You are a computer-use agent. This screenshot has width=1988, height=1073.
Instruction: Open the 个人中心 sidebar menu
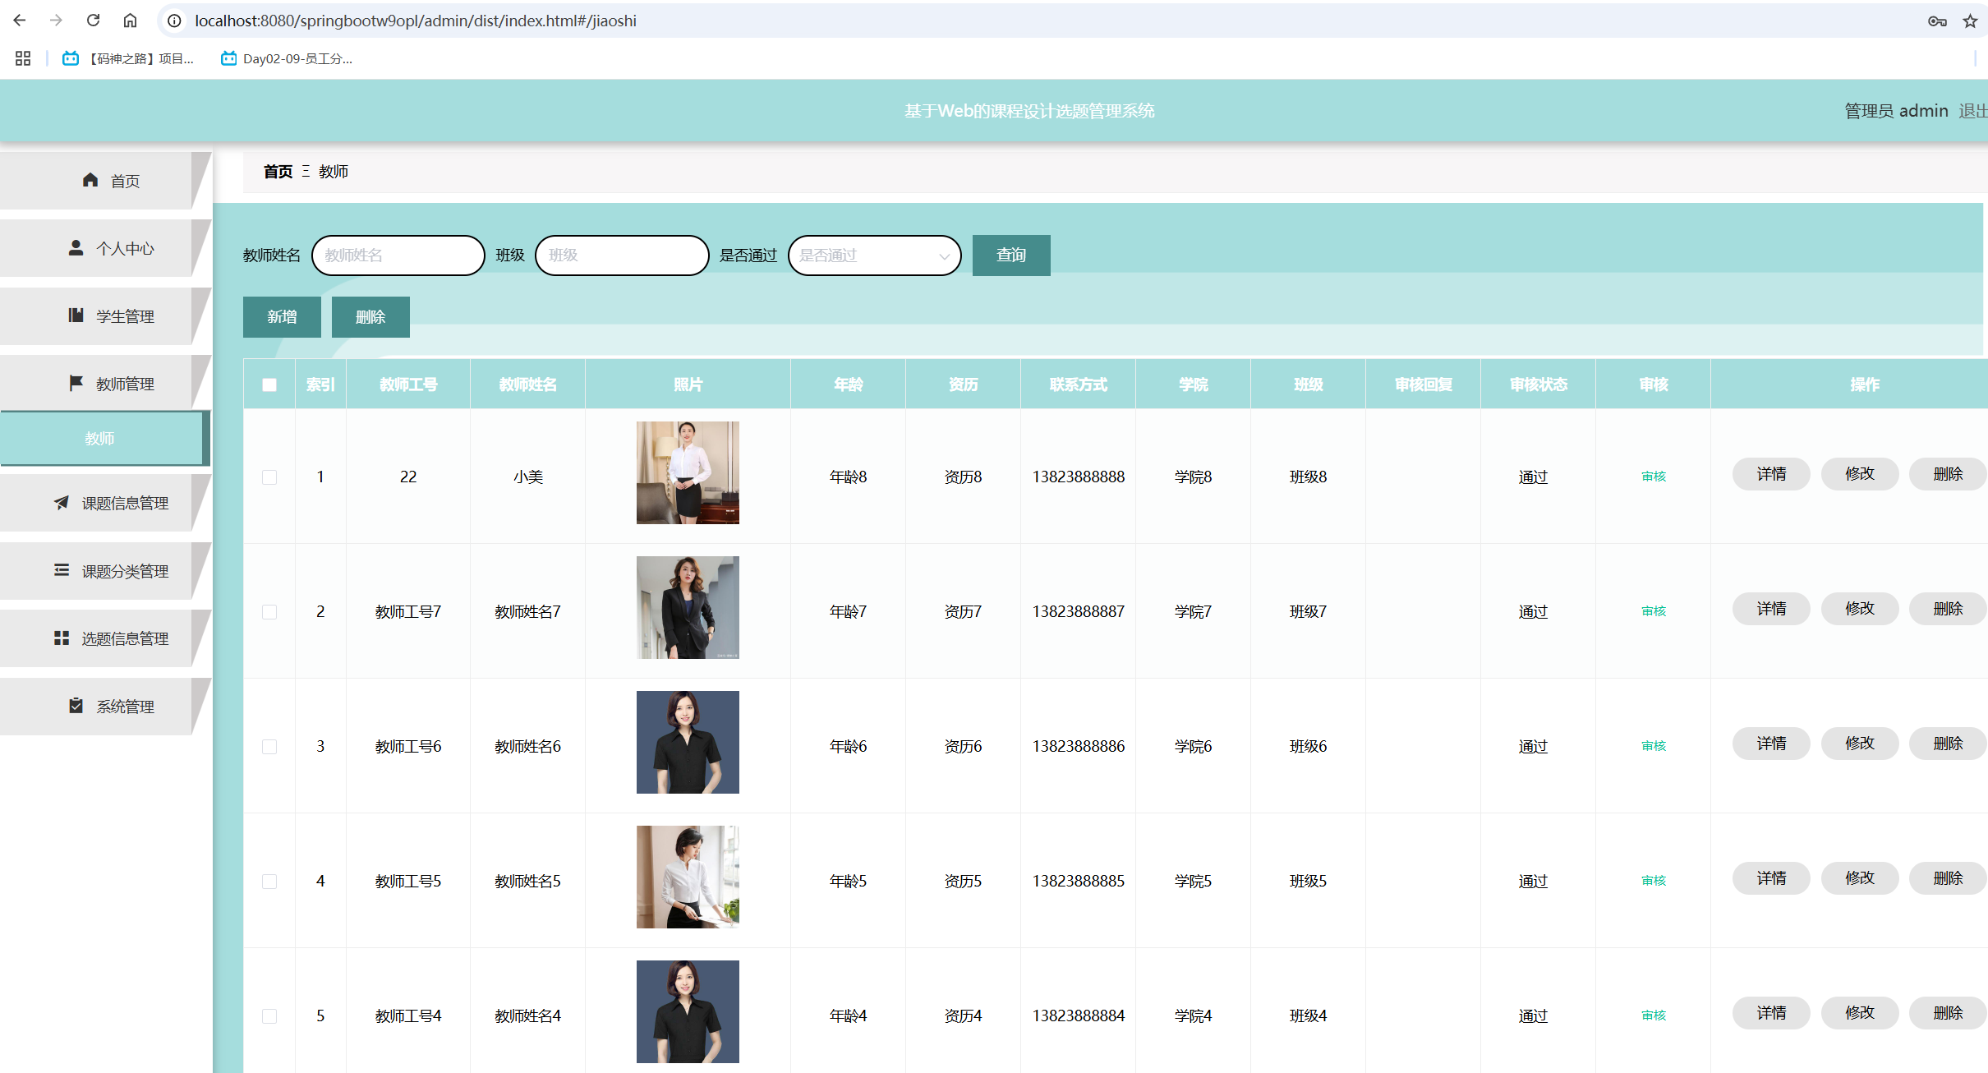pyautogui.click(x=105, y=248)
